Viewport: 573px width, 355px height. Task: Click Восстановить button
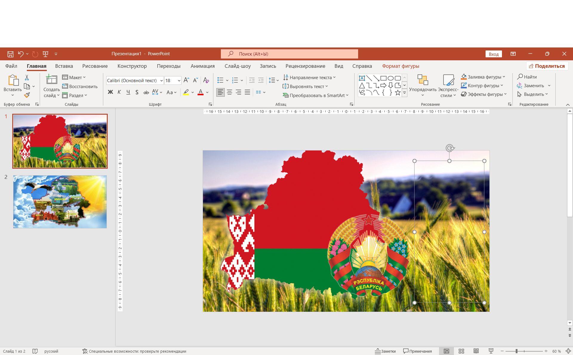(80, 86)
